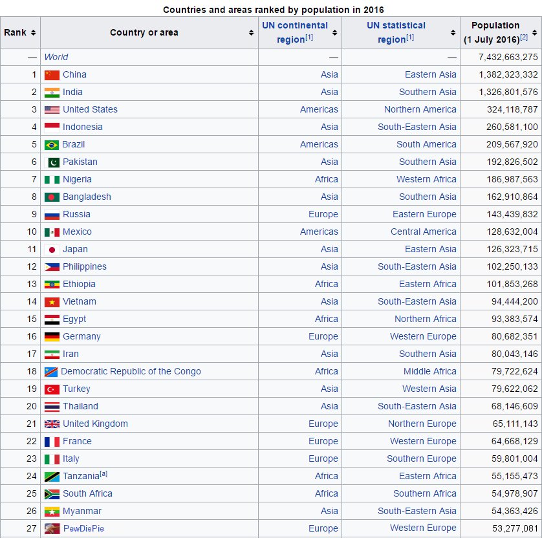Sort by UN statistical region arrows

[453, 32]
